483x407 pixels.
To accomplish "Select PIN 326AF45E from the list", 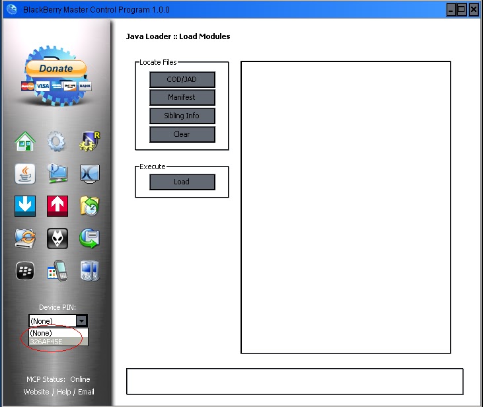I will (x=58, y=342).
